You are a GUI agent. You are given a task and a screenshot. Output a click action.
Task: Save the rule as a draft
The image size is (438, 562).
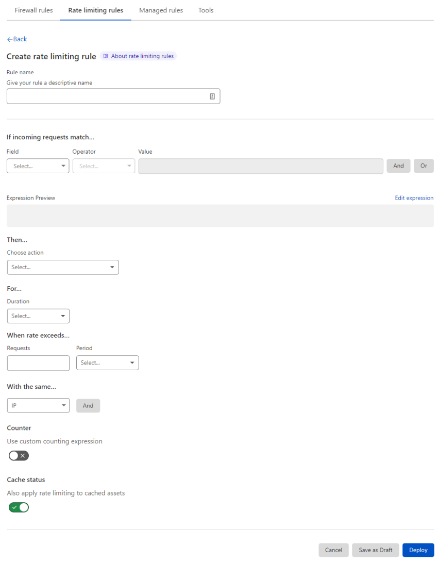pos(375,550)
